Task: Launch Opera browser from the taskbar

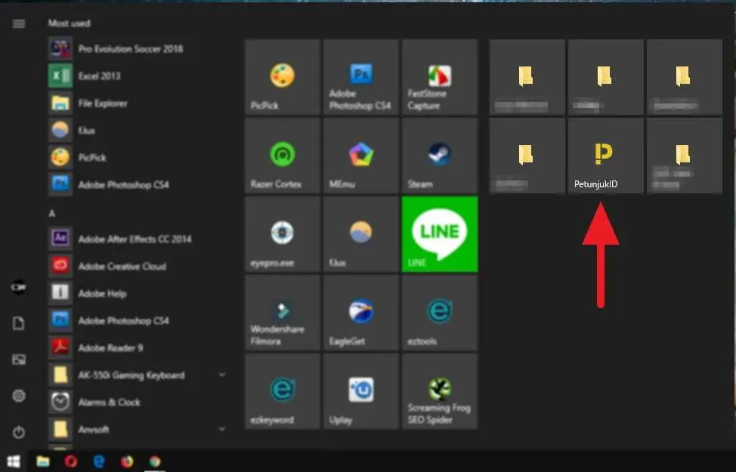Action: pyautogui.click(x=71, y=461)
